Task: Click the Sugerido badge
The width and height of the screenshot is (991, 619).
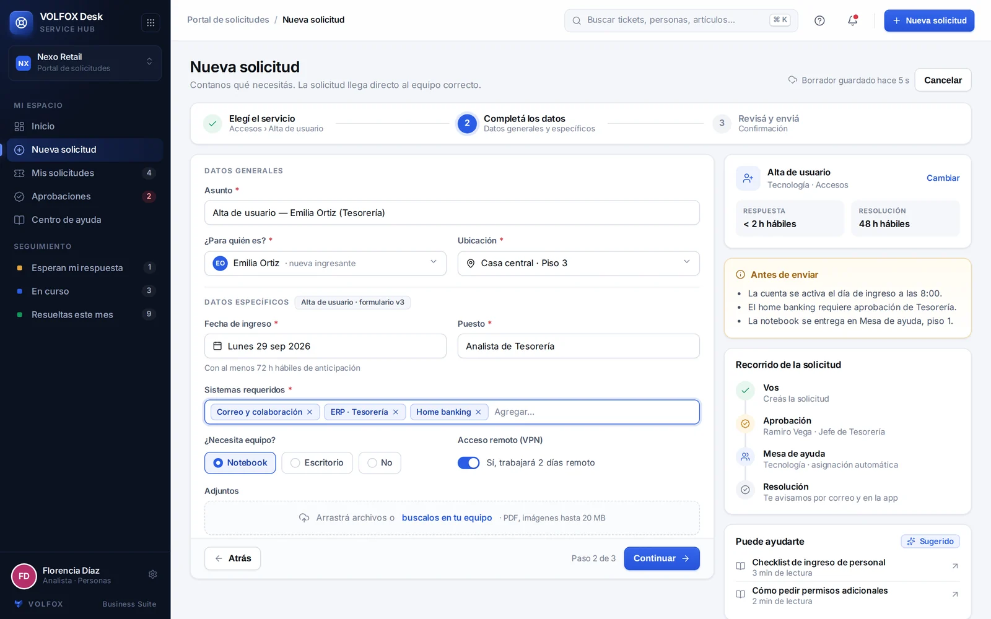Action: [930, 542]
